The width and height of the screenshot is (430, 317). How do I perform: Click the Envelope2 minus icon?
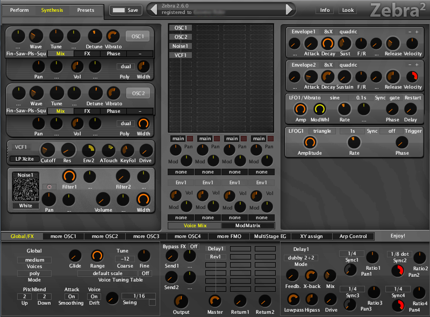coord(410,65)
